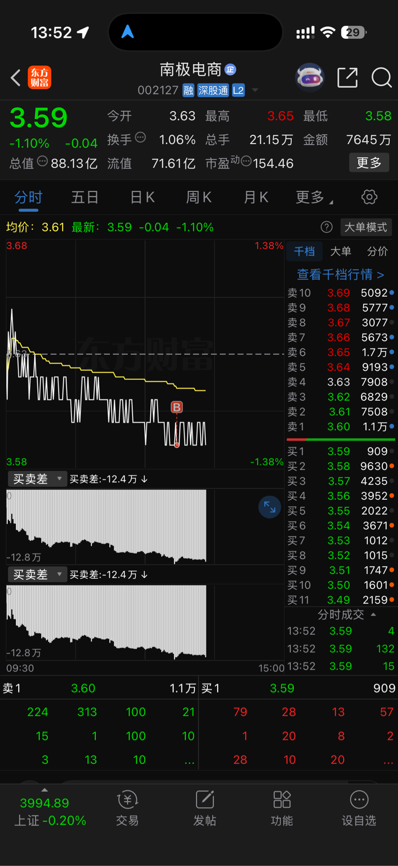This screenshot has height=866, width=398.
Task: Tap buy queue order 79
Action: coord(240,712)
